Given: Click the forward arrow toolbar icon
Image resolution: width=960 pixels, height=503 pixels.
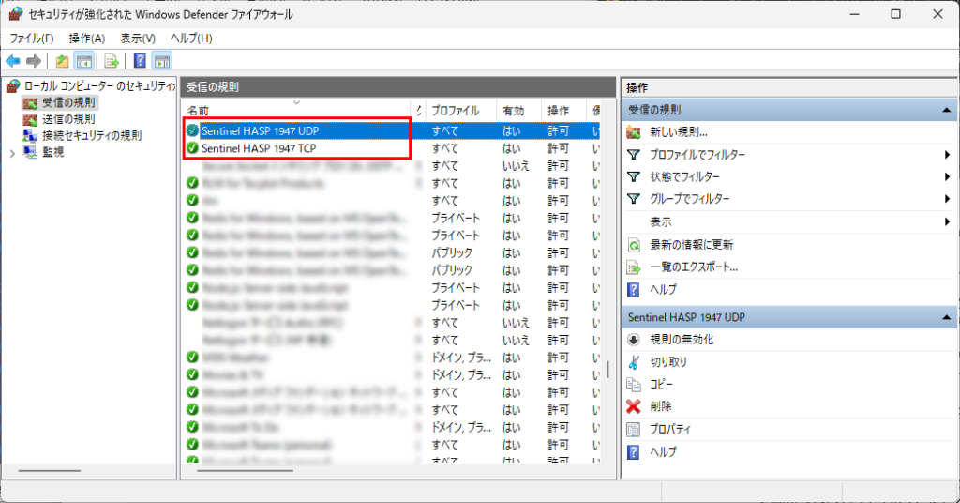Looking at the screenshot, I should [x=34, y=61].
